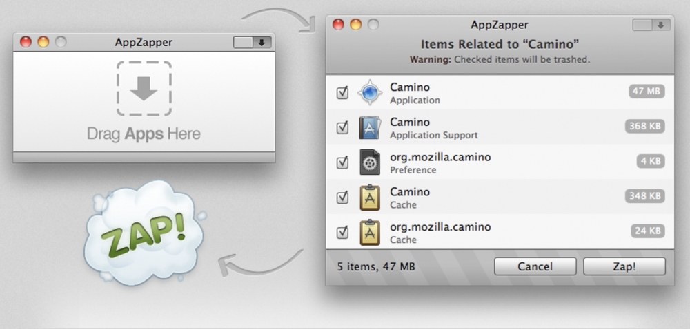690x329 pixels.
Task: Click the 4 KB size badge
Action: tap(651, 161)
